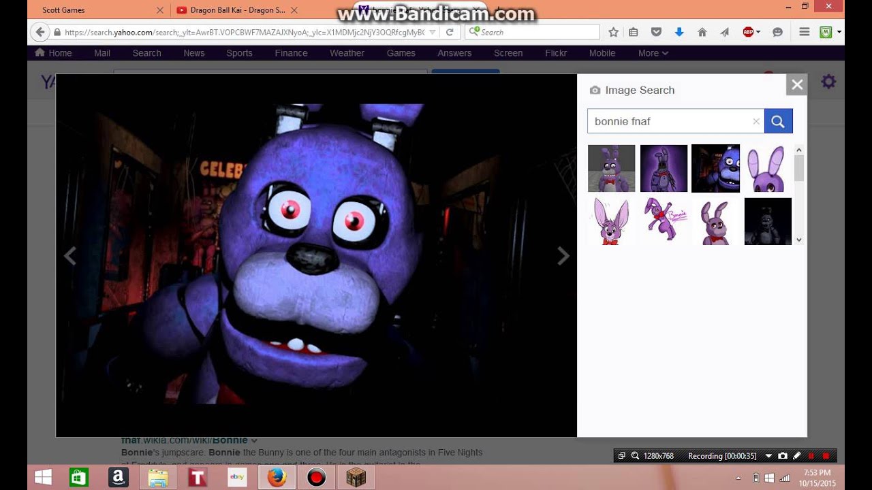872x490 pixels.
Task: Open Weather in Yahoo navigation bar
Action: point(347,53)
